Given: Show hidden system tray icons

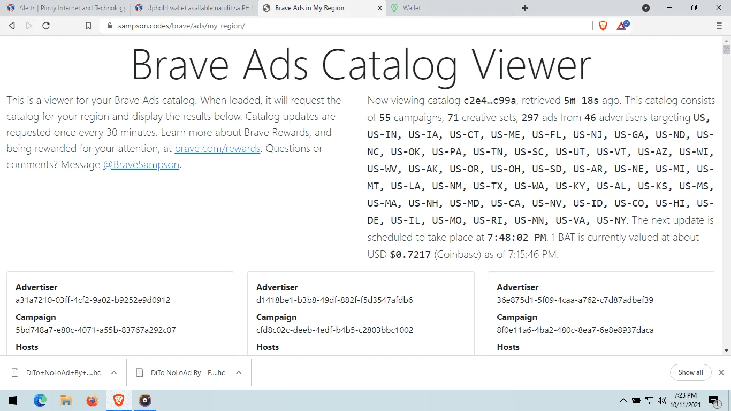Looking at the screenshot, I should 623,400.
